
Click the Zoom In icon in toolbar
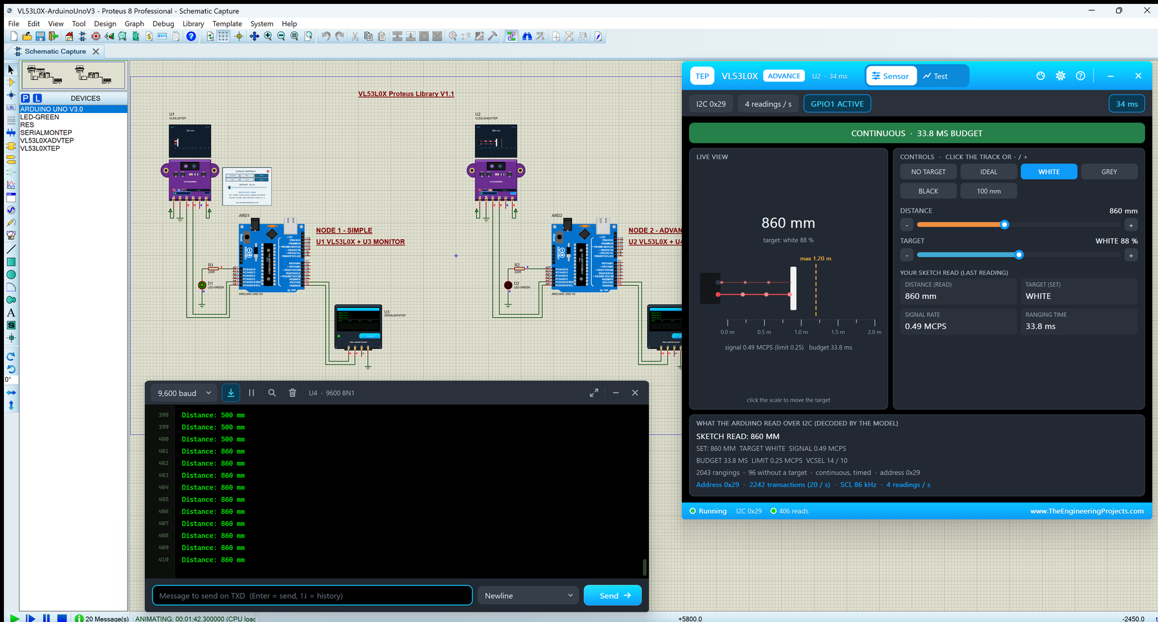click(268, 37)
